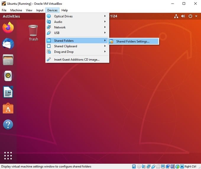Click mouse integration indicator in status bar
201x169 pixels.
[x=177, y=166]
